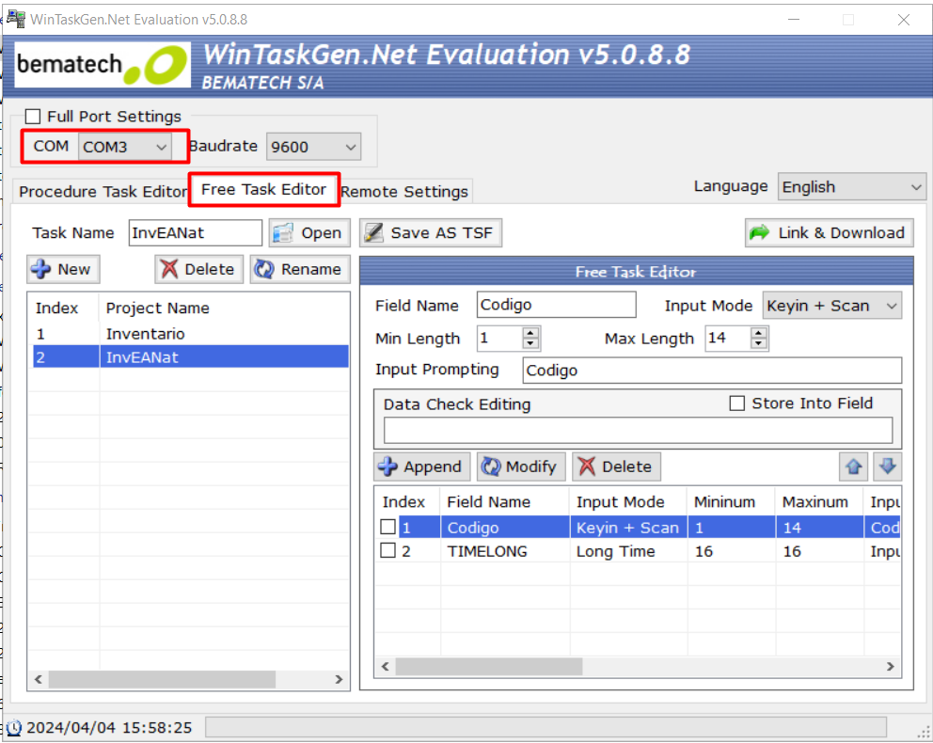Click the Data Check Editing text box
Image resolution: width=933 pixels, height=743 pixels.
tap(638, 430)
